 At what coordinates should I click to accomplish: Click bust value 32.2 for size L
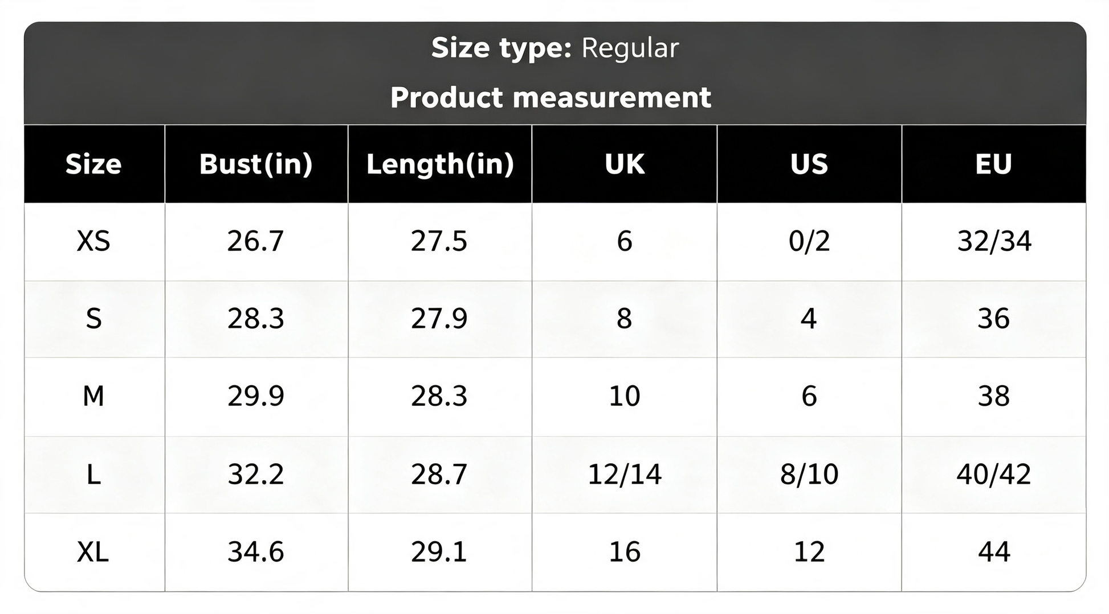256,475
